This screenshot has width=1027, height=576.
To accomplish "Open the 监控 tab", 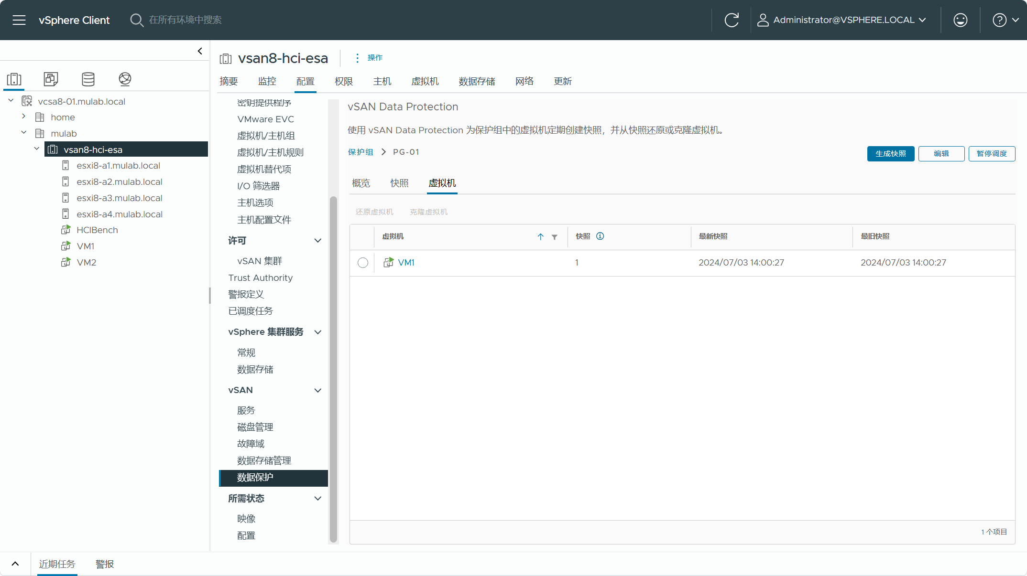I will (x=267, y=82).
